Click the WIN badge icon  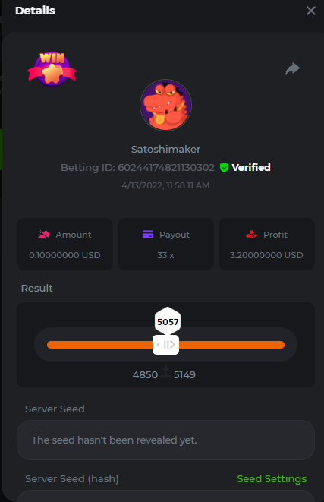pyautogui.click(x=52, y=69)
